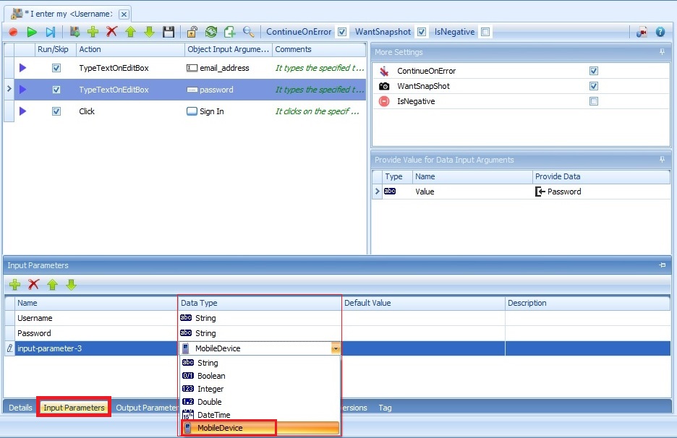Click the blue step-run toolbar icon
The width and height of the screenshot is (677, 438).
51,32
